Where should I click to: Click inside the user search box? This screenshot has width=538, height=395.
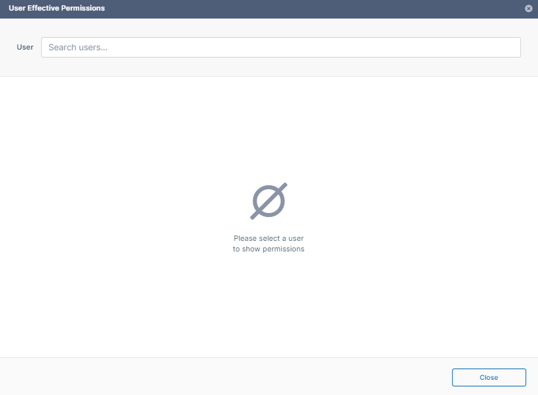(x=281, y=47)
